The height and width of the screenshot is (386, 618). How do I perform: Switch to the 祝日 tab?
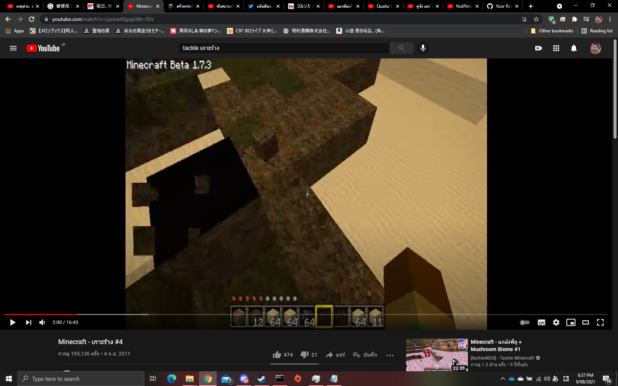(x=103, y=6)
